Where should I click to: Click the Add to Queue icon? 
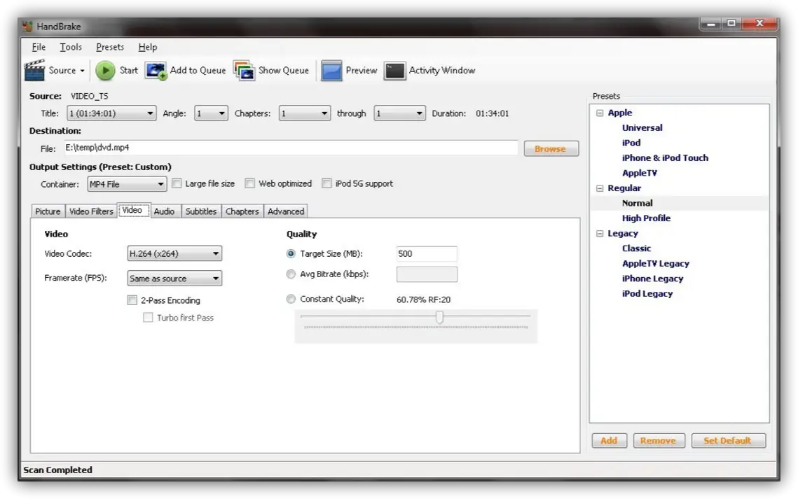(x=156, y=71)
